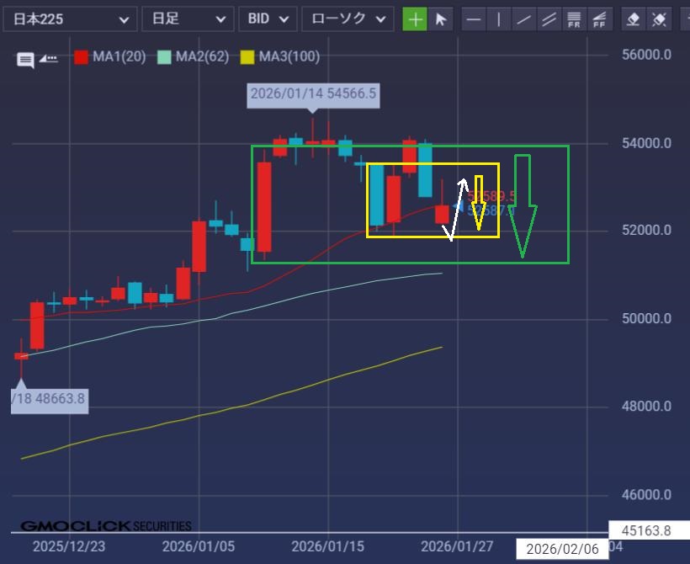Select the horizontal line drawing tool
Image resolution: width=690 pixels, height=564 pixels.
click(x=475, y=19)
